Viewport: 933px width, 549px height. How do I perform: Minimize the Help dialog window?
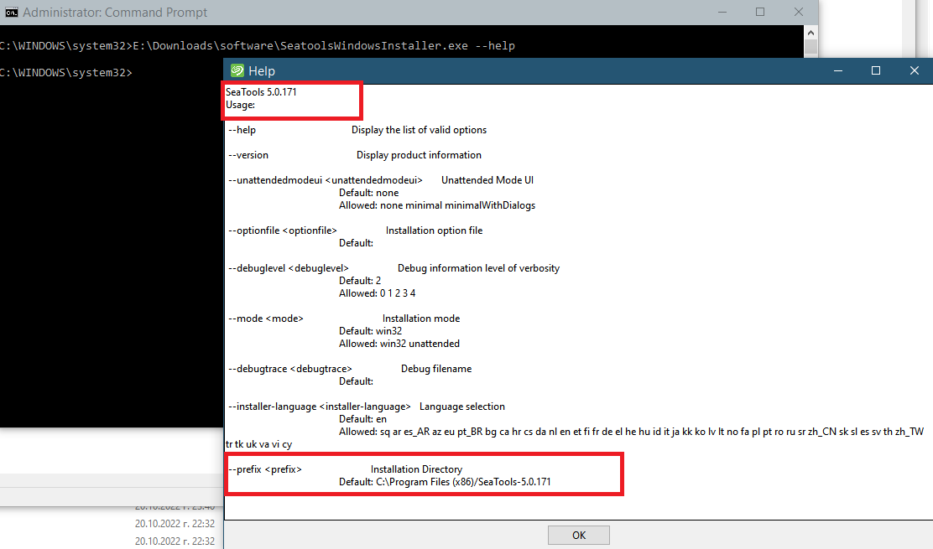[838, 70]
